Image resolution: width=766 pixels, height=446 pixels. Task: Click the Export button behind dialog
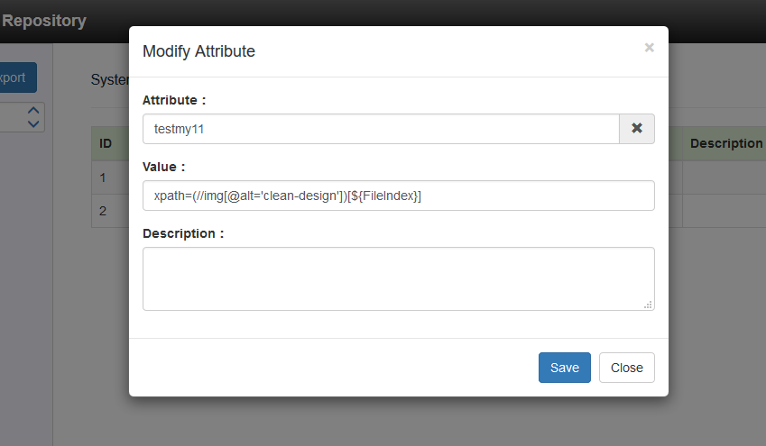point(16,77)
